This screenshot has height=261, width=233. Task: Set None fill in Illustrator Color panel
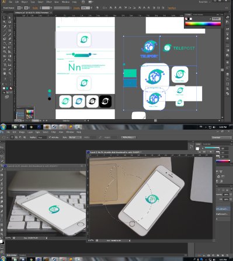[186, 19]
